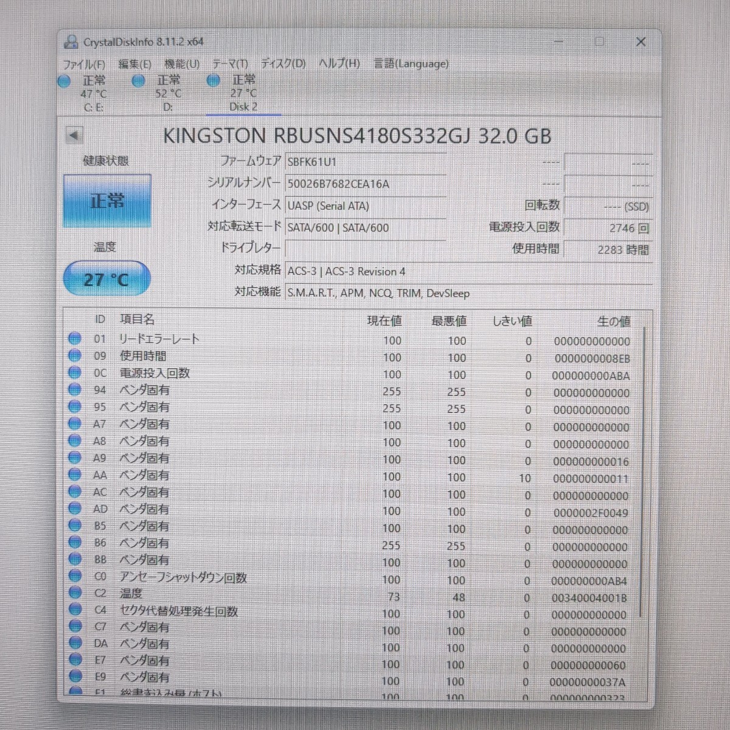Click the blue status dot for attribute 01

(75, 339)
